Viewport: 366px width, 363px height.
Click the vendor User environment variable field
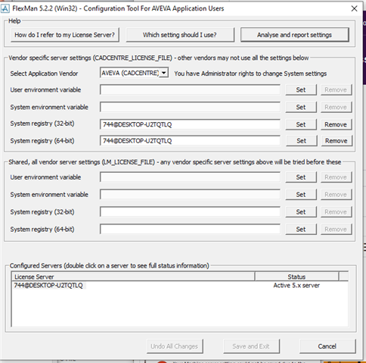coord(190,89)
